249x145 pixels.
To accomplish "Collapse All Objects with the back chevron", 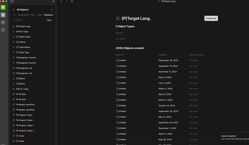I will (13, 10).
